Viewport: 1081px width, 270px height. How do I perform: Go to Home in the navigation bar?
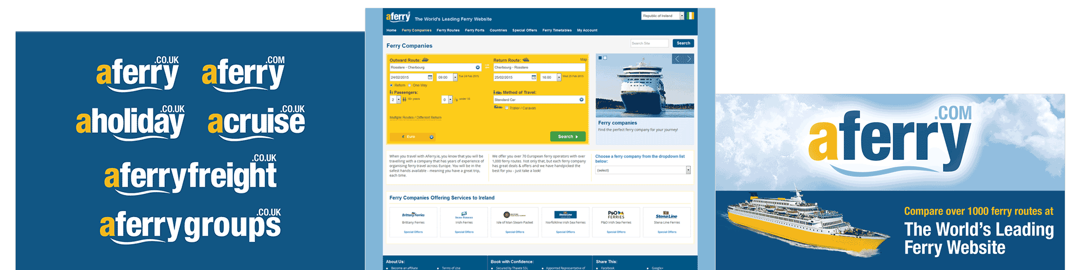point(391,30)
